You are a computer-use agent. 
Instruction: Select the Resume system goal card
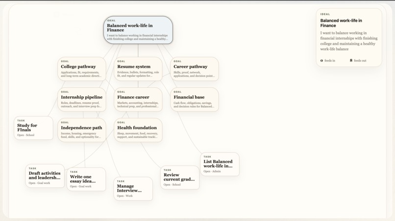[138, 69]
